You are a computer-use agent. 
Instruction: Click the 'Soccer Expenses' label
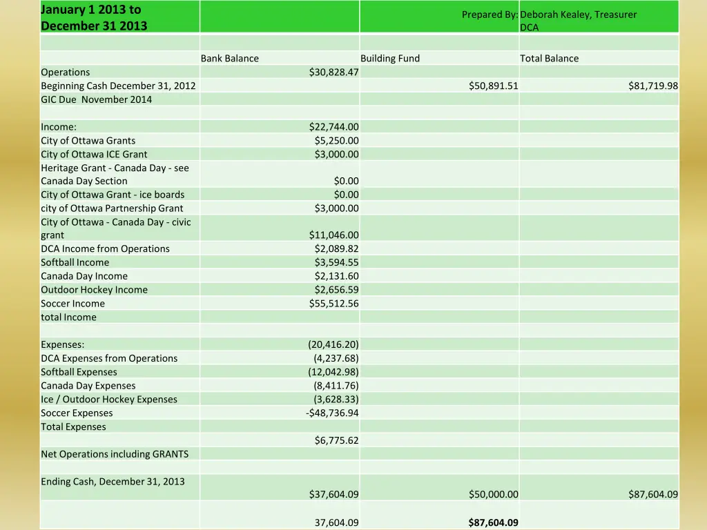tap(77, 413)
